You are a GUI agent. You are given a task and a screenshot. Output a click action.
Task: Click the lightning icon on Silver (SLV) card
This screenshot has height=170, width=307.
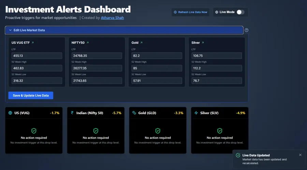196,113
